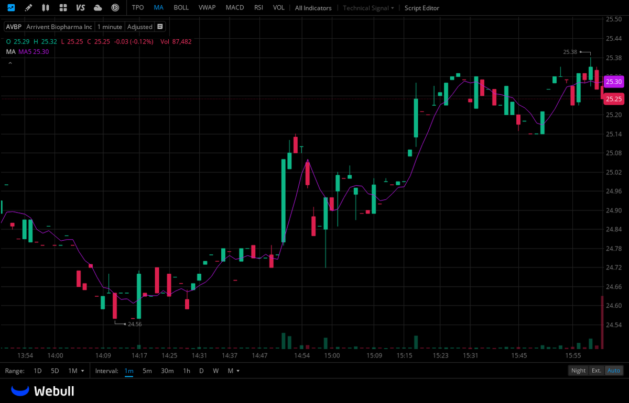Toggle the TPO indicator
Viewport: 629px width, 403px height.
[x=138, y=8]
